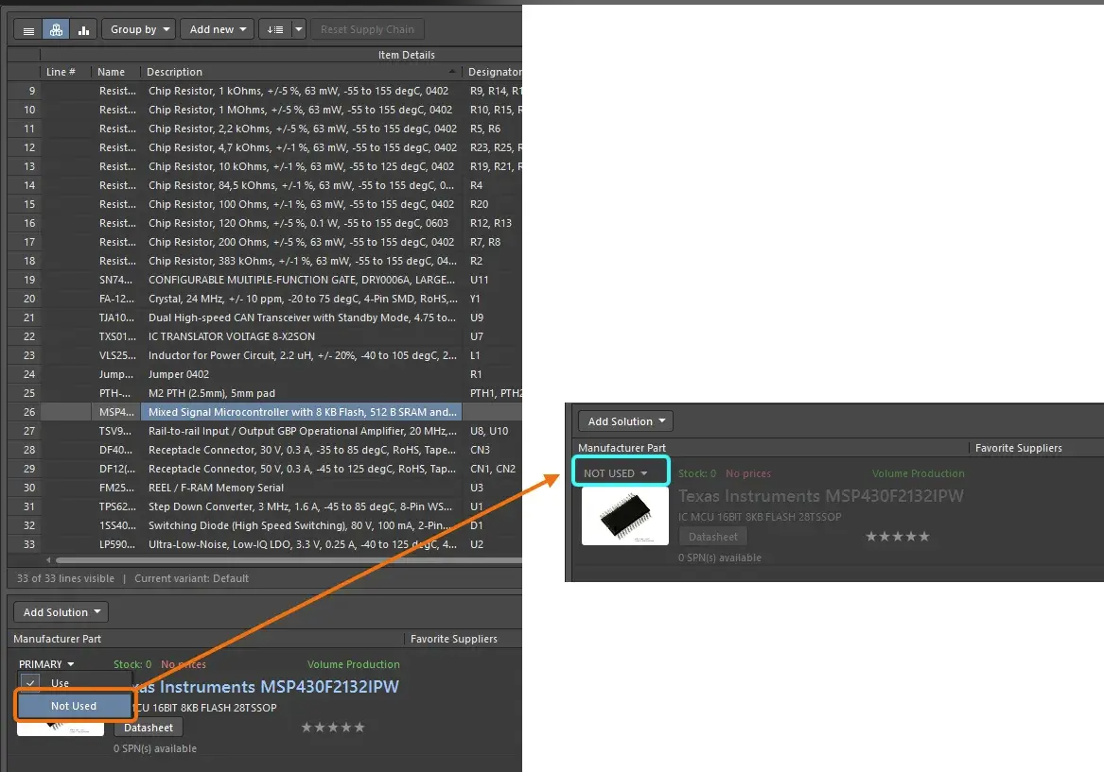Select the grouped hierarchy view icon
Screen dimensions: 1104x772
[57, 29]
